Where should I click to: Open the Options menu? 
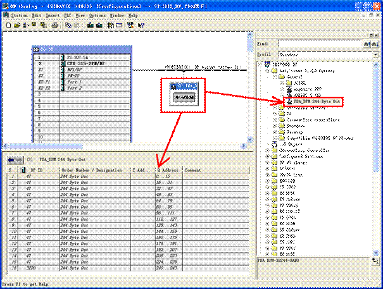(97, 15)
